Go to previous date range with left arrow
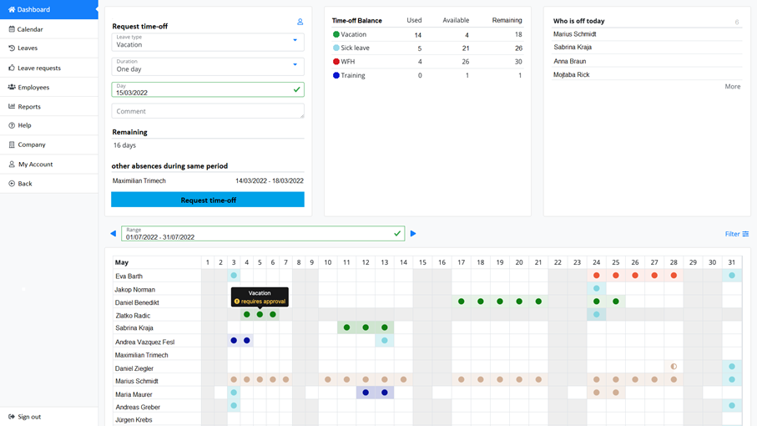This screenshot has height=426, width=757. point(114,234)
